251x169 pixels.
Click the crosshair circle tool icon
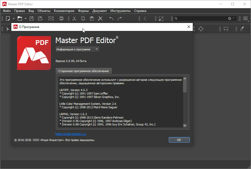point(201,29)
